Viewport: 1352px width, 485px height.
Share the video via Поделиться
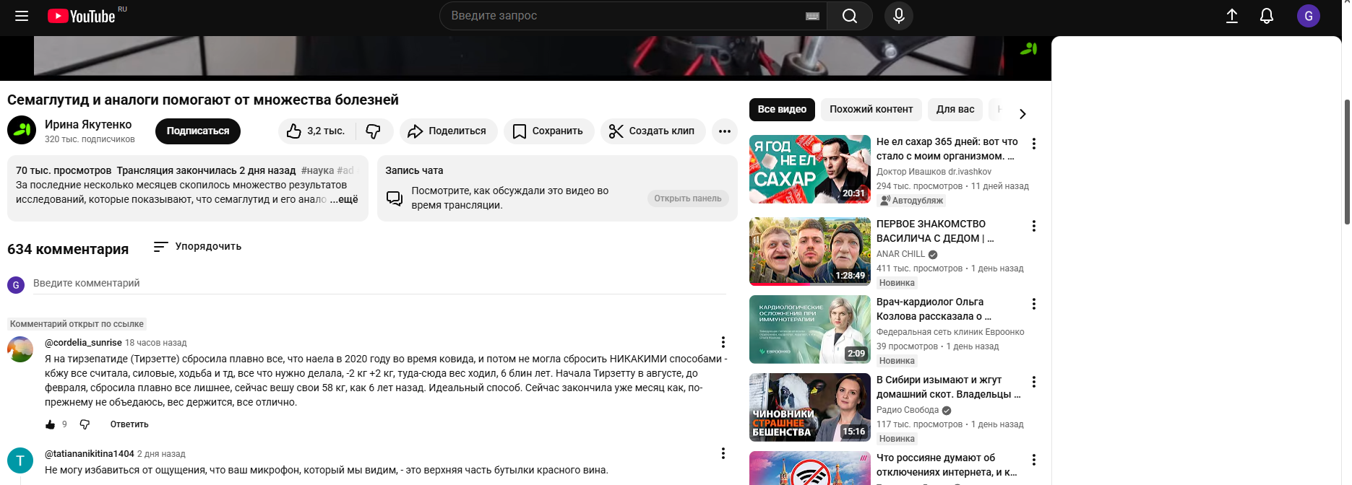(448, 131)
